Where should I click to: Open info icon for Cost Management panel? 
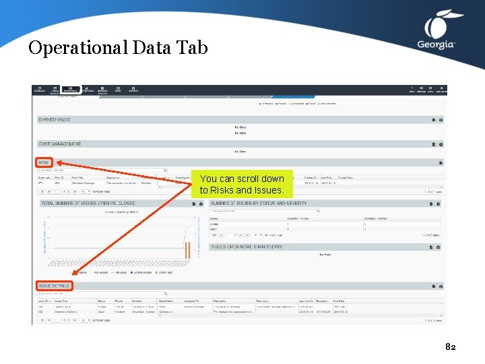click(x=441, y=144)
